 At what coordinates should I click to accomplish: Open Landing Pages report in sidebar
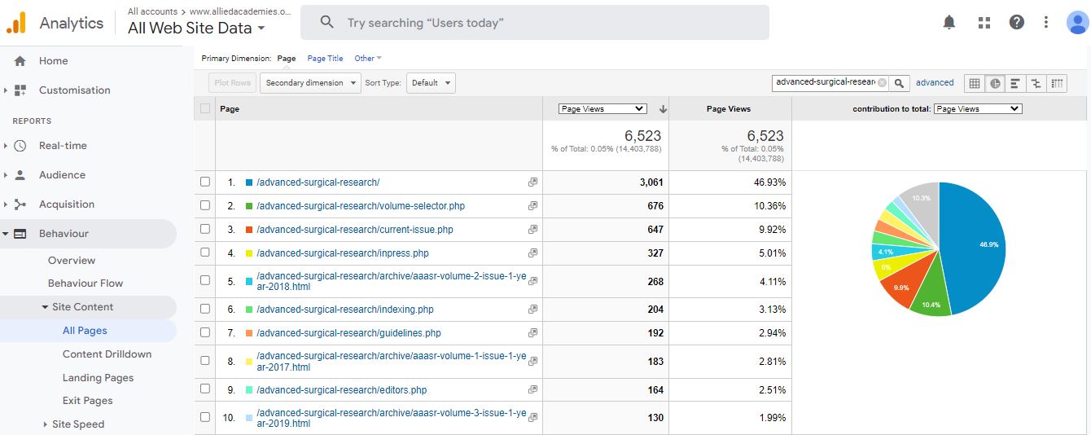click(x=98, y=378)
